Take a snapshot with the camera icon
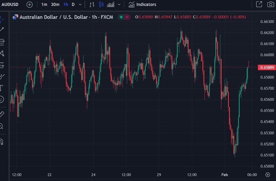This screenshot has width=276, height=181. click(x=271, y=5)
